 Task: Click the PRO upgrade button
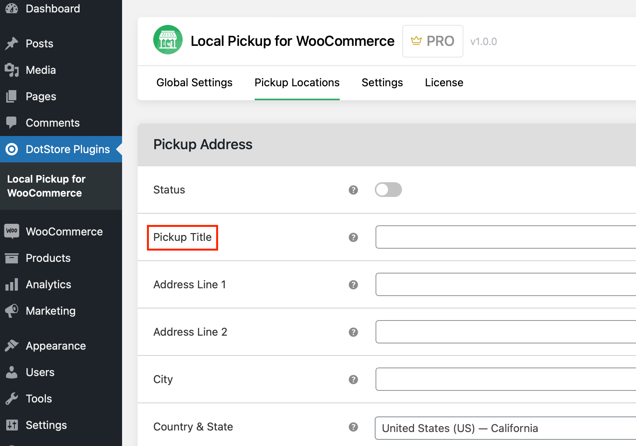(x=432, y=41)
